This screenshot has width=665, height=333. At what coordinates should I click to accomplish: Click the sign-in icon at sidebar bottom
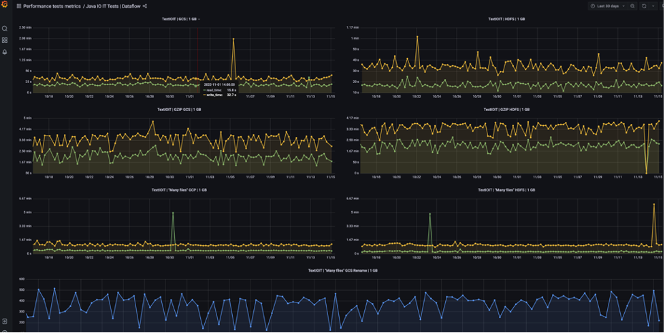[5, 321]
